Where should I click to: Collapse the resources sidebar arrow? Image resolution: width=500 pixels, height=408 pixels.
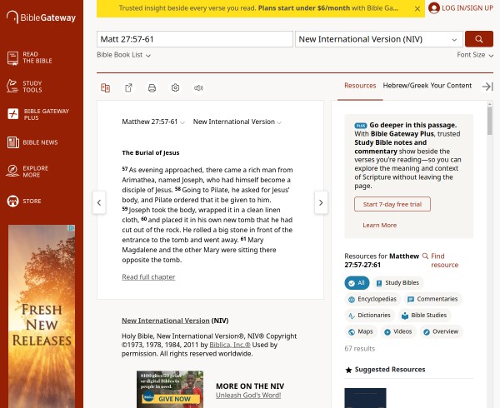pos(487,87)
